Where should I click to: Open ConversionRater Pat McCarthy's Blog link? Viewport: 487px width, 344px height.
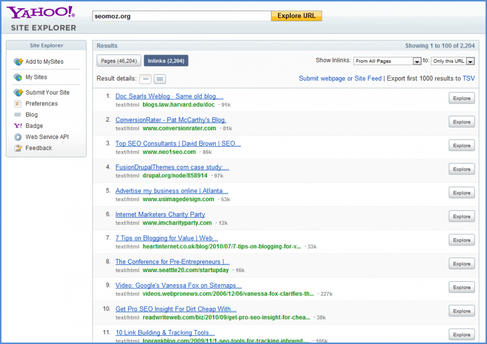coord(171,120)
